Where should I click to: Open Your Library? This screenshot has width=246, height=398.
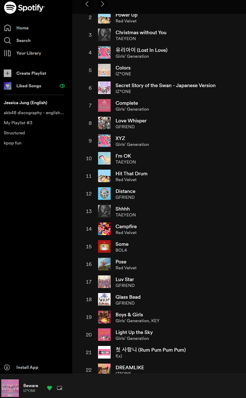pos(29,53)
